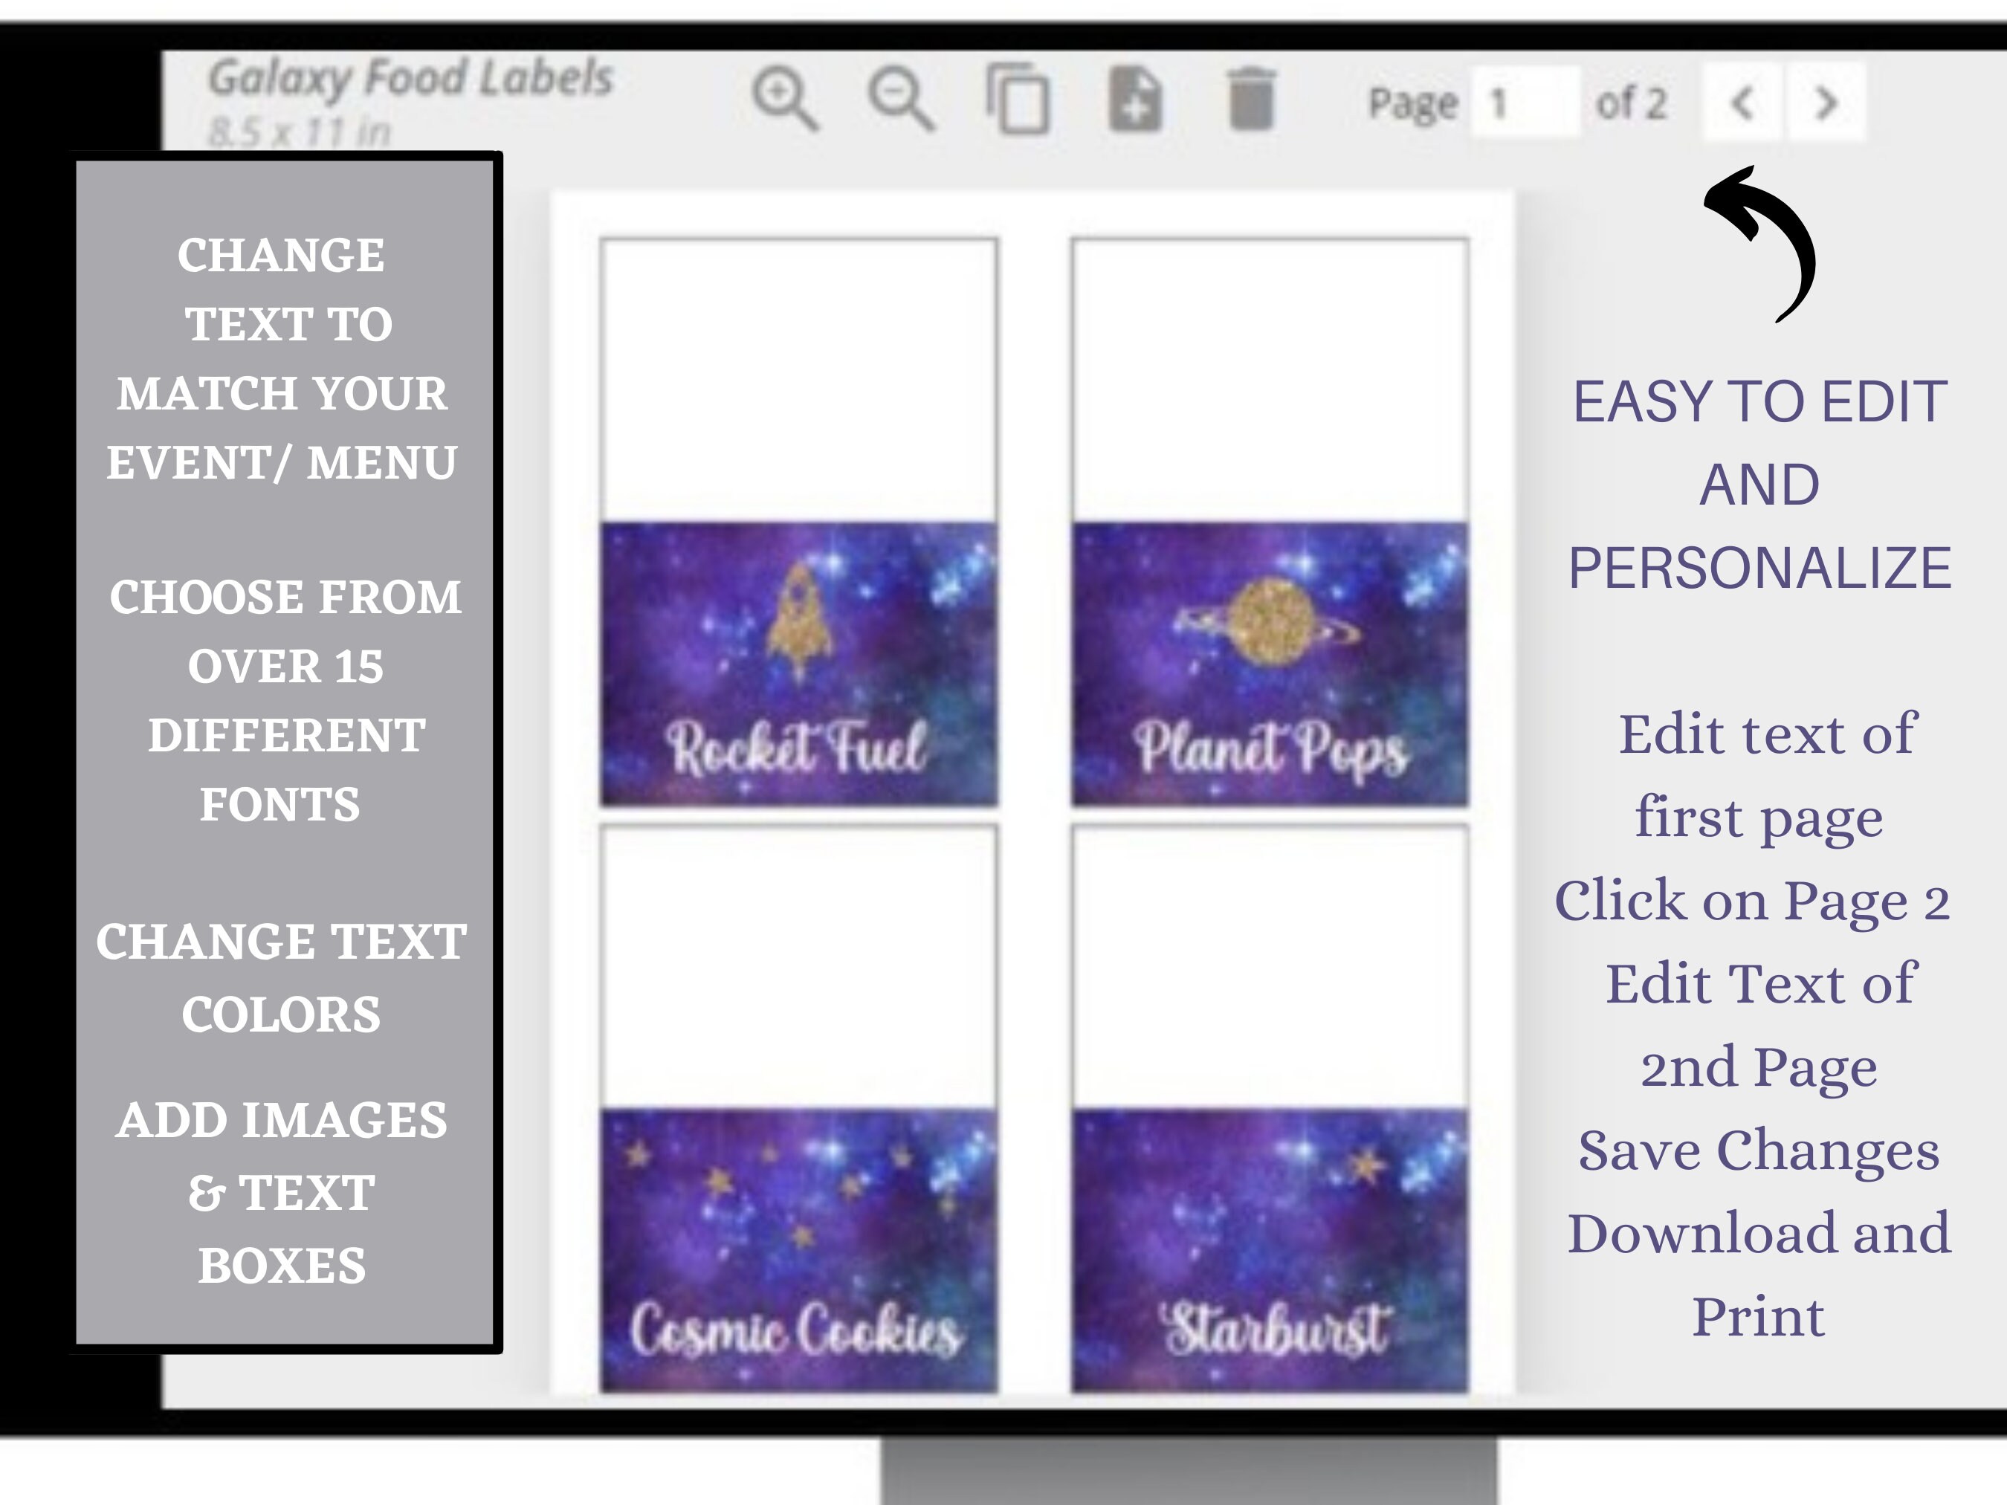Viewport: 2007px width, 1505px height.
Task: Click the 'Galaxy Food Labels' title
Action: pyautogui.click(x=413, y=79)
